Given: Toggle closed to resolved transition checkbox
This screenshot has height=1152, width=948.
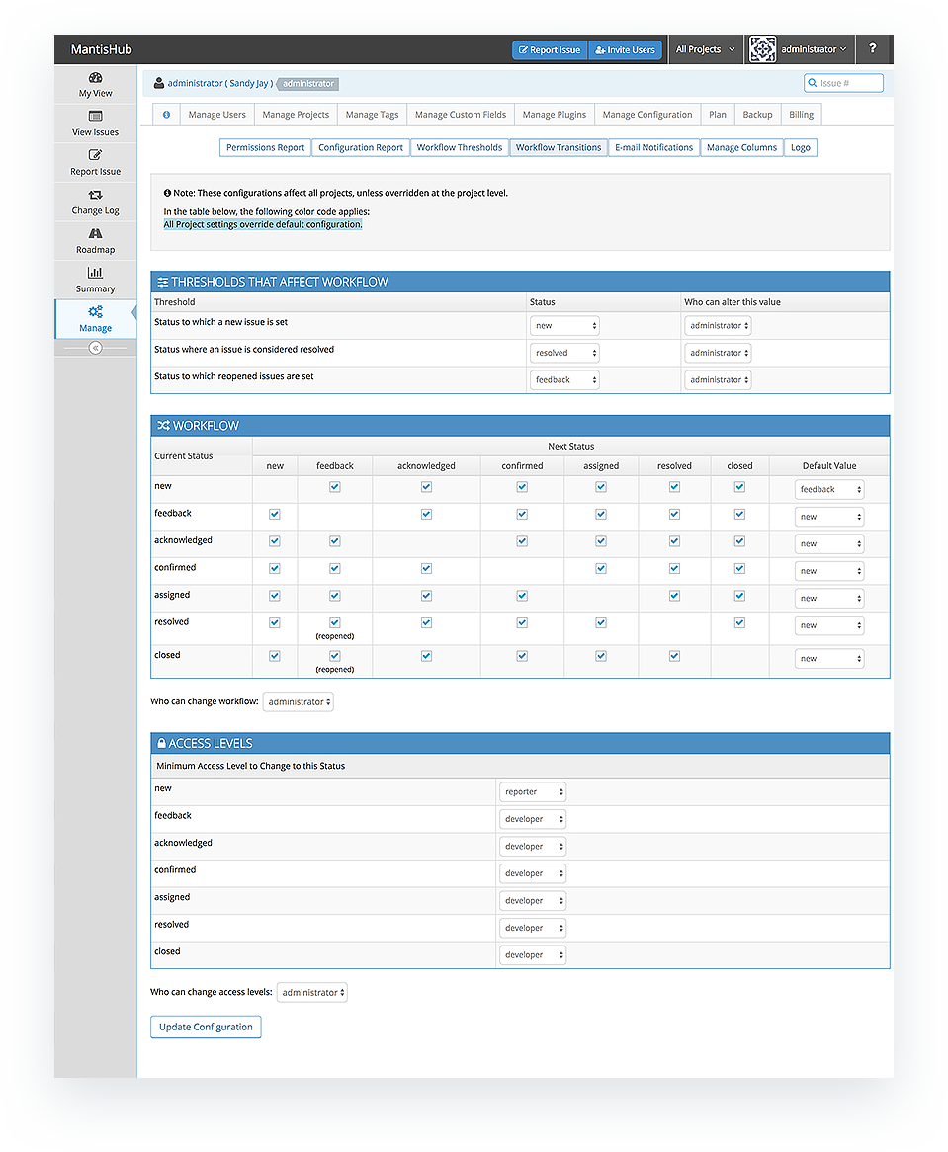Looking at the screenshot, I should coord(674,656).
